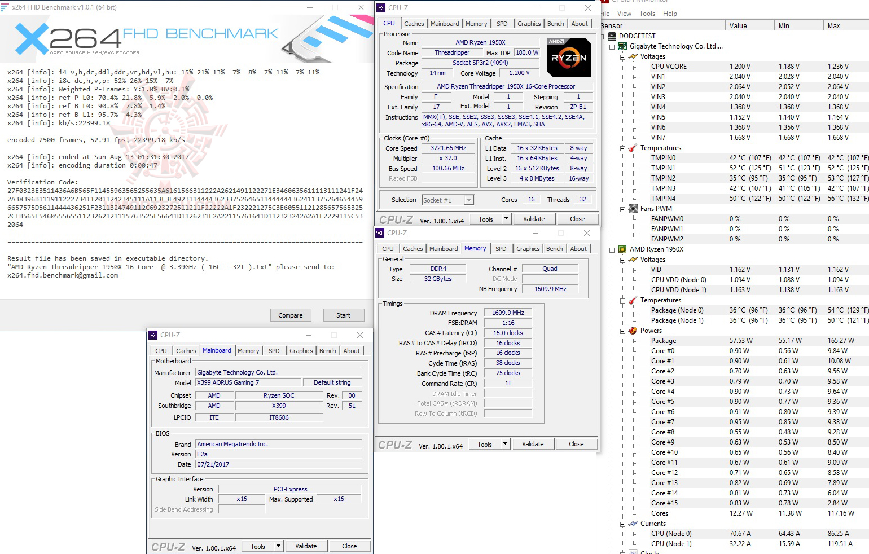The image size is (869, 554).
Task: Open the Tools dropdown arrow in CPU-Z
Action: [x=506, y=219]
